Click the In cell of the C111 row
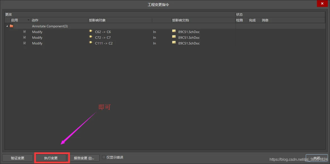This screenshot has width=330, height=164. coord(154,43)
